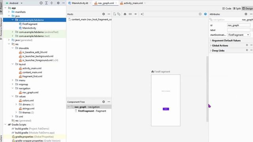Select build.gradle (Module: FabDemo.app)

click(35, 133)
